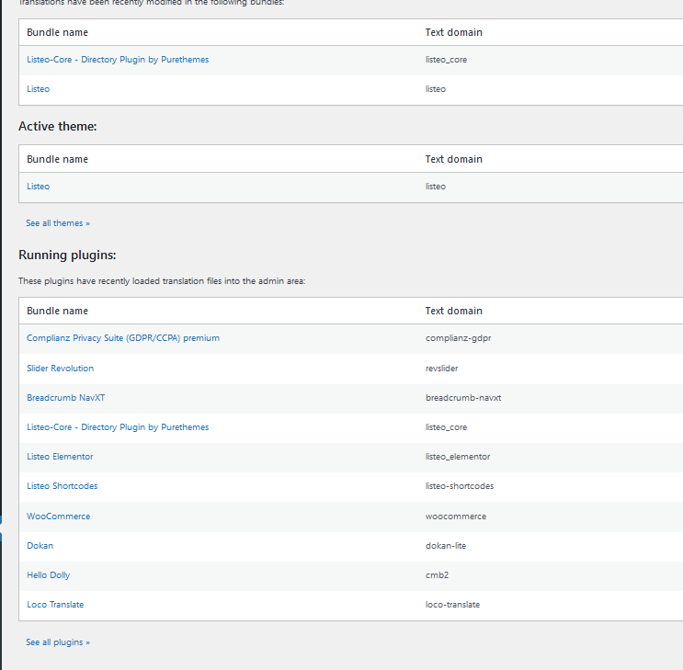Open Hello Dolly bundle
This screenshot has width=683, height=670.
[x=49, y=575]
